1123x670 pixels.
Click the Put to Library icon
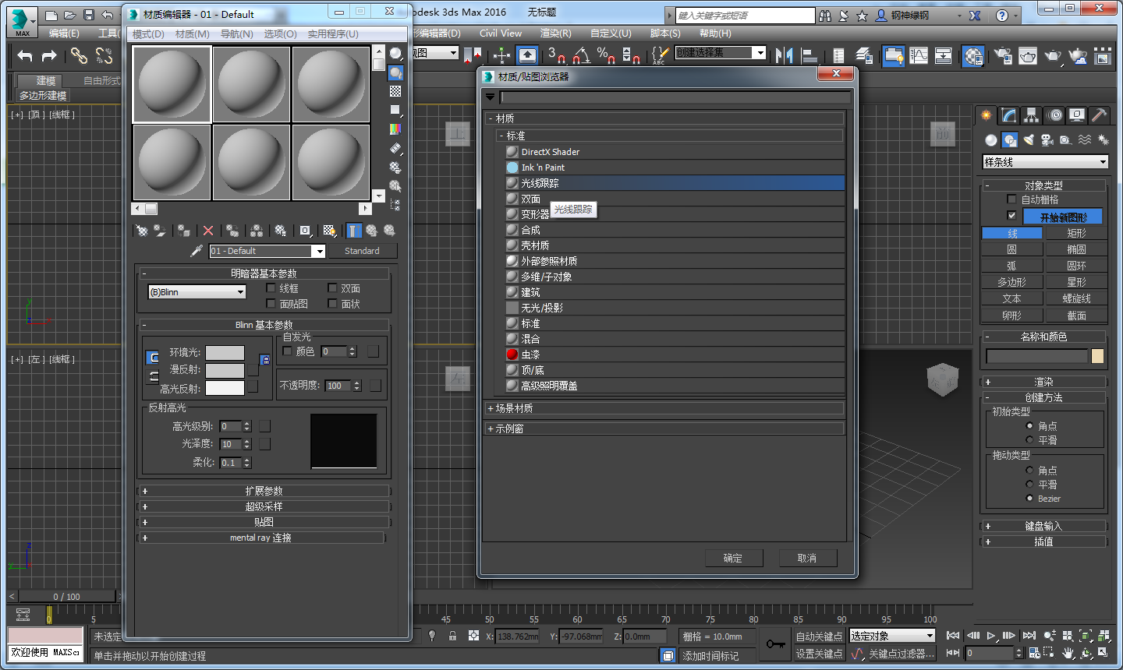280,231
